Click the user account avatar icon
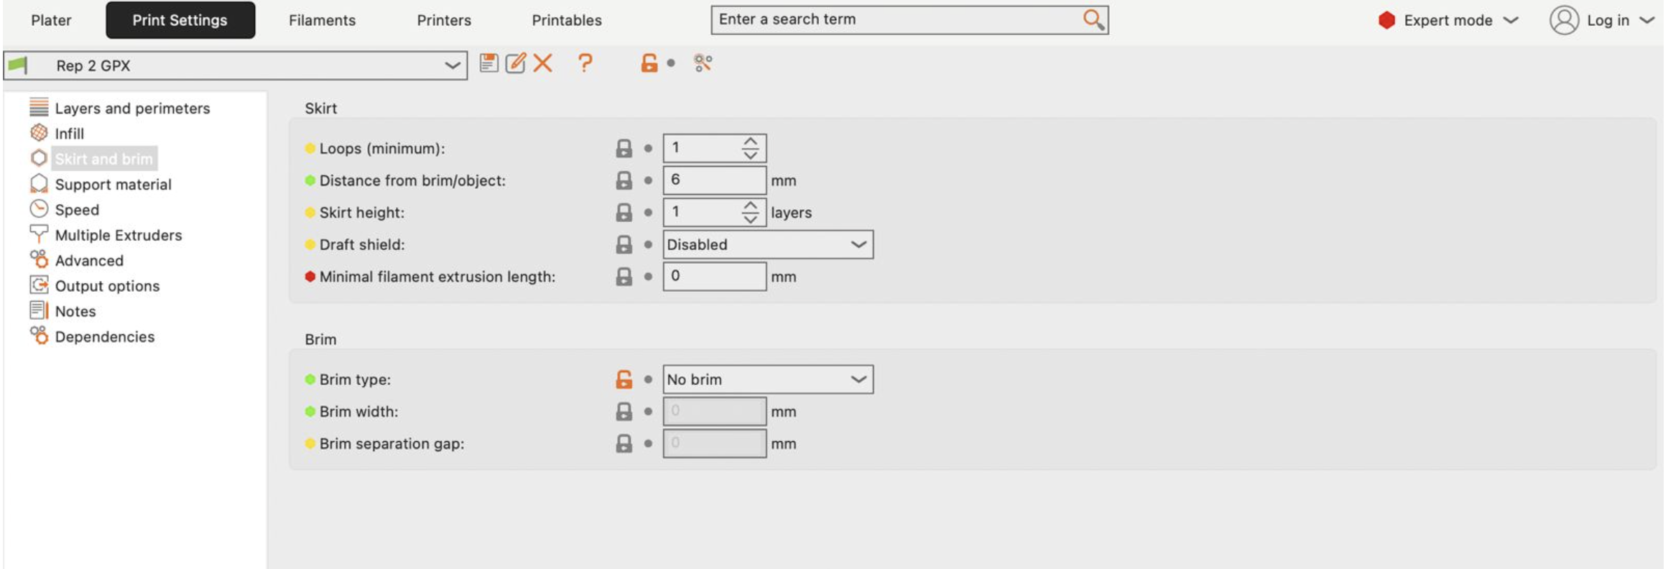 [x=1564, y=20]
